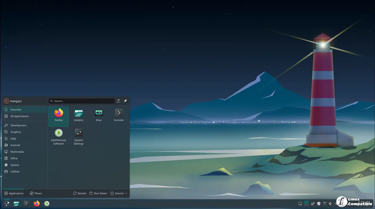This screenshot has width=375, height=209.
Task: Open the terminal tray icon
Action: point(325,203)
